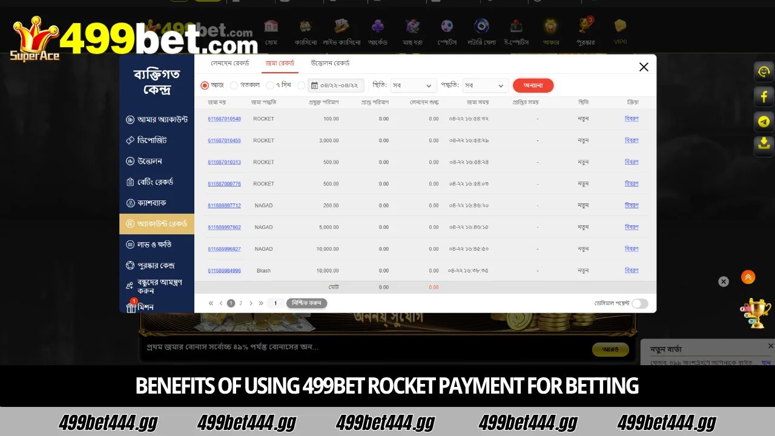Open the Facebook icon in right sidebar
The image size is (775, 436).
click(763, 96)
